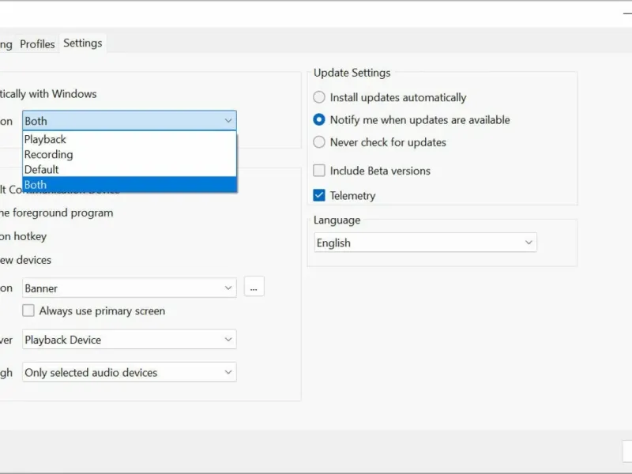This screenshot has height=474, width=632.
Task: Enable Include Beta versions checkbox
Action: 319,171
